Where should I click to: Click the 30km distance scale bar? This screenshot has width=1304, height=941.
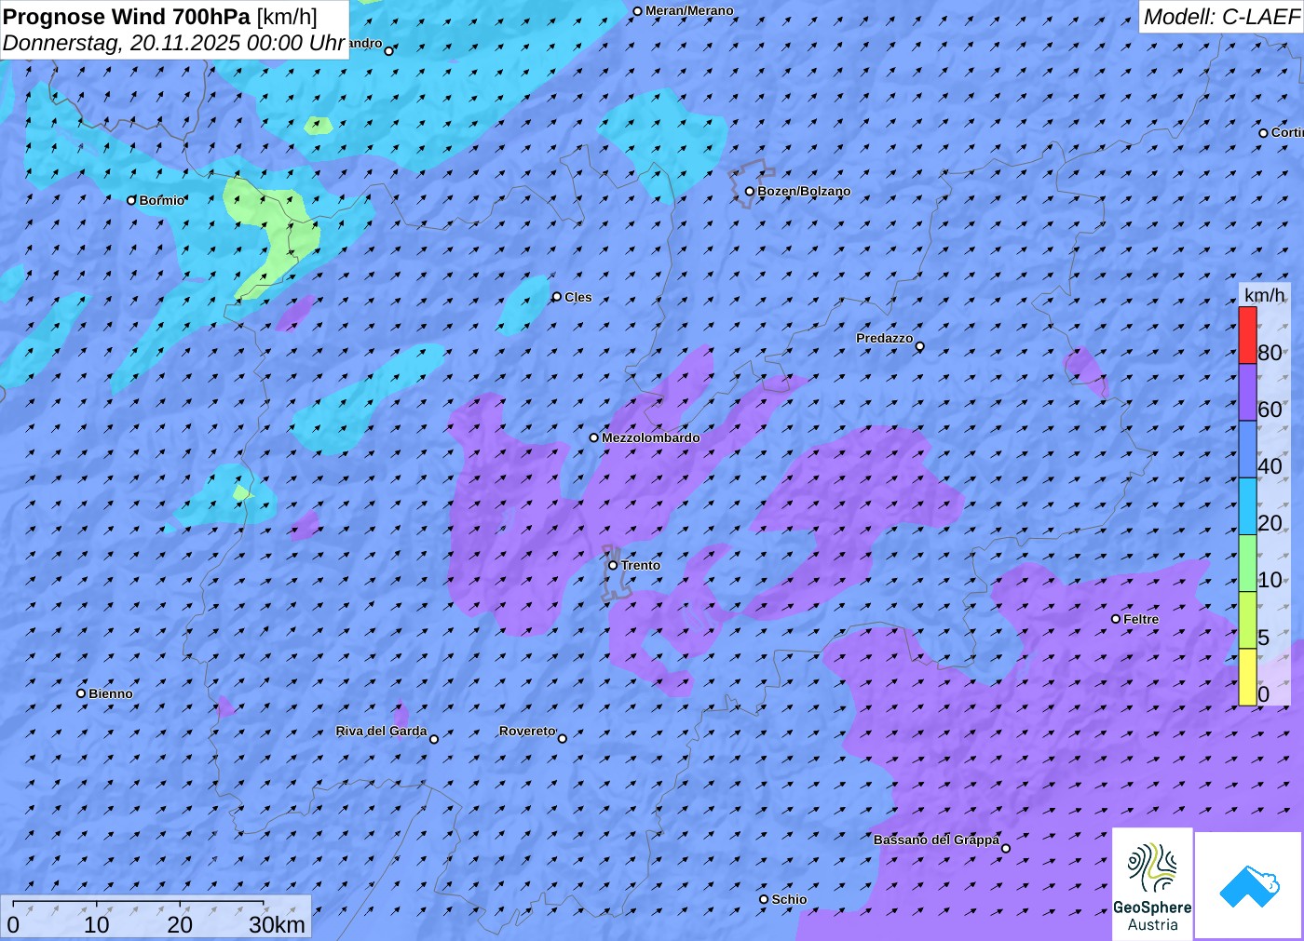tap(139, 904)
